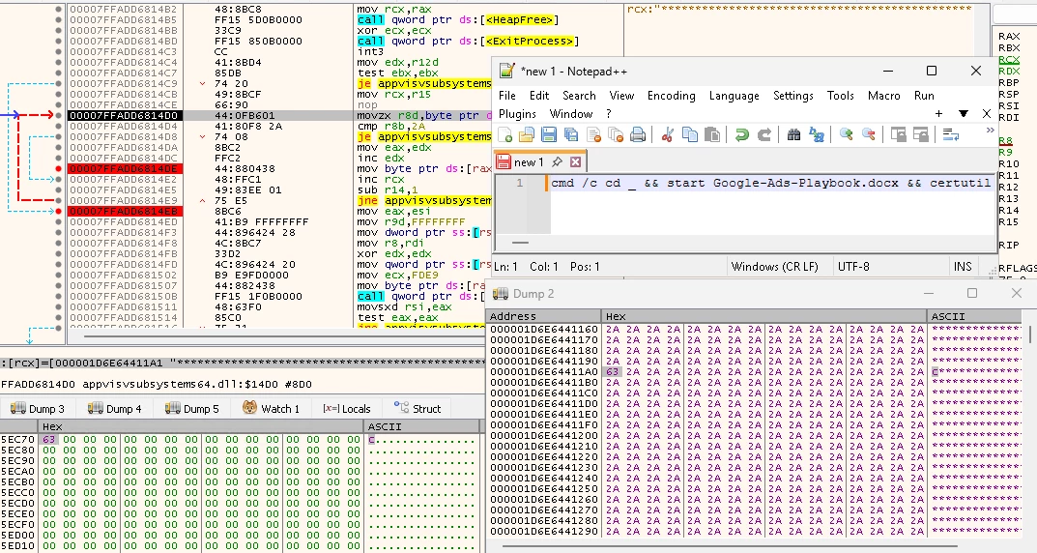
Task: Open the Settings menu
Action: 792,96
